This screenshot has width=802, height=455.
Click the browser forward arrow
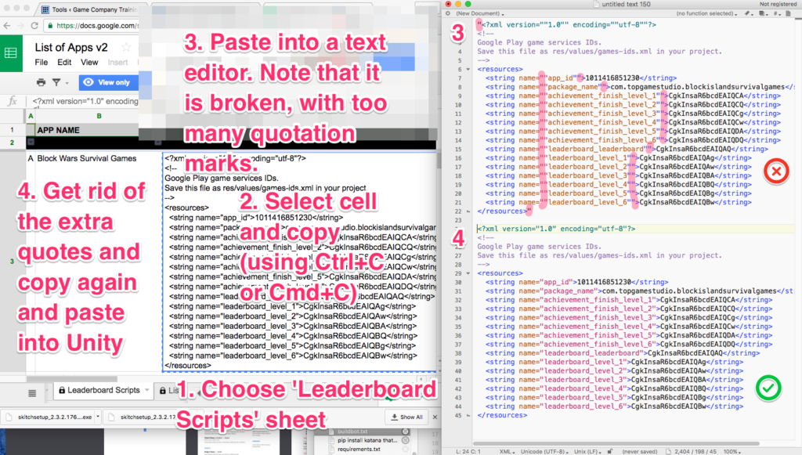tap(20, 26)
